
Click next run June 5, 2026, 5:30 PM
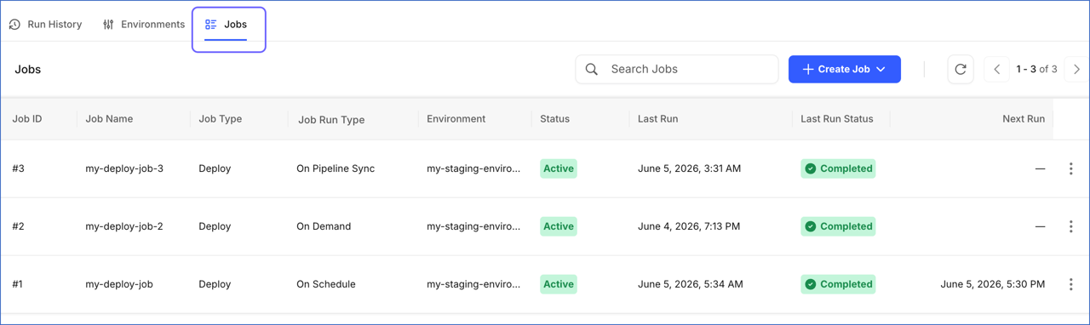pos(993,284)
